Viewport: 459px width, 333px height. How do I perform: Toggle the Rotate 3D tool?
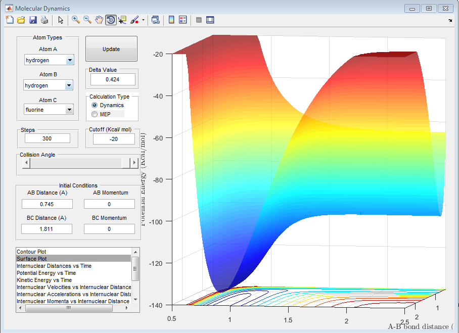[x=111, y=20]
